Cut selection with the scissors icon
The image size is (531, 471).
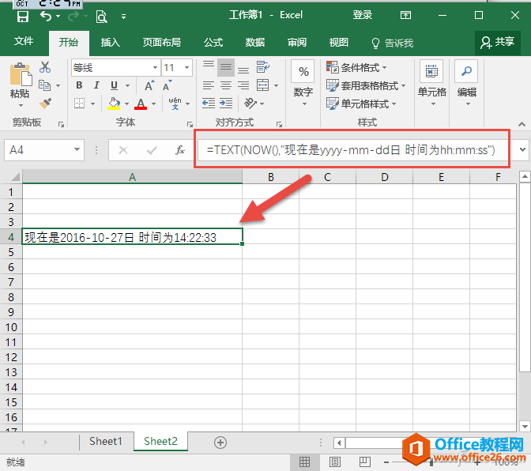[45, 67]
